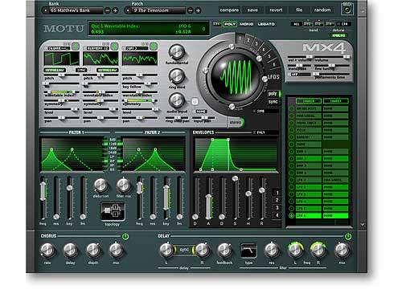Open the LFO waveform sine menu
The image size is (402, 289).
click(266, 111)
